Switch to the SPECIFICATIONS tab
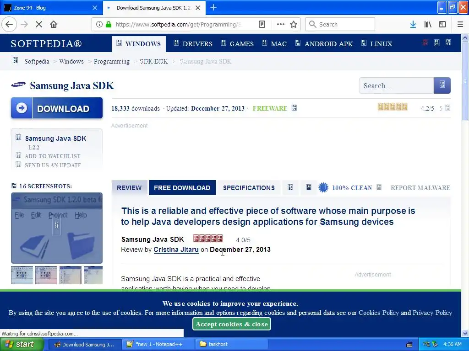 tap(249, 188)
